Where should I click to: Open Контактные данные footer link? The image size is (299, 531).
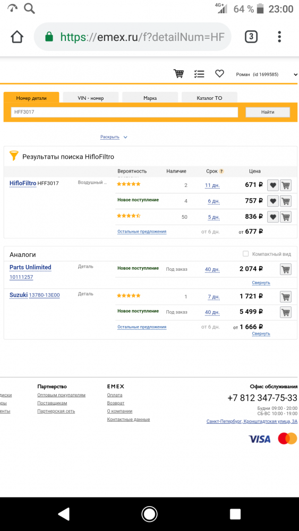129,419
